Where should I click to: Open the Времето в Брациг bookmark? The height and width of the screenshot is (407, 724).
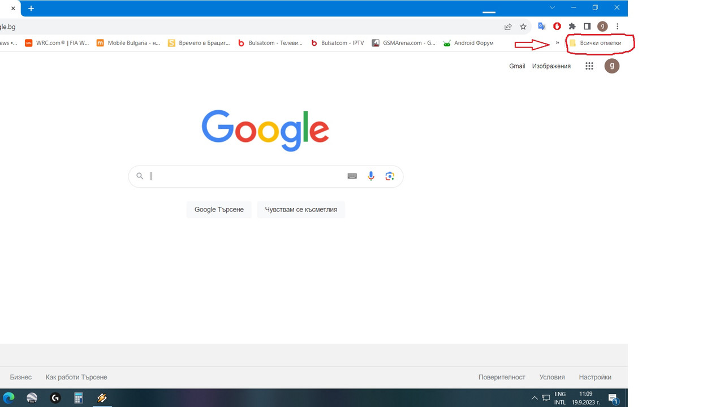pos(199,42)
